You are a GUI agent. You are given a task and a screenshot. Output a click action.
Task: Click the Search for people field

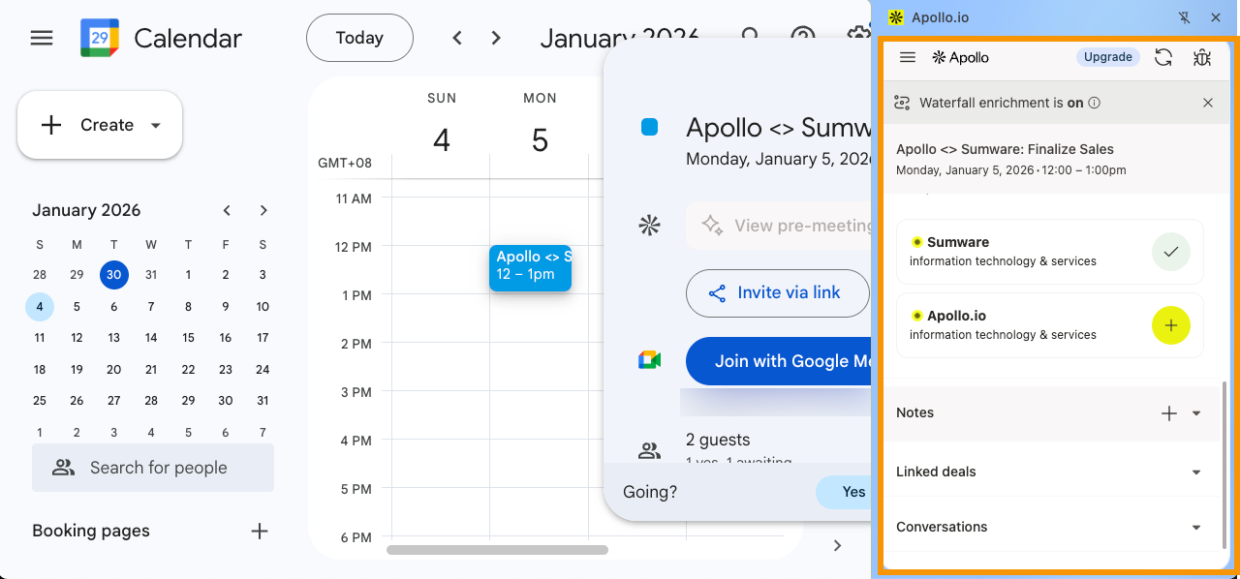pyautogui.click(x=155, y=468)
